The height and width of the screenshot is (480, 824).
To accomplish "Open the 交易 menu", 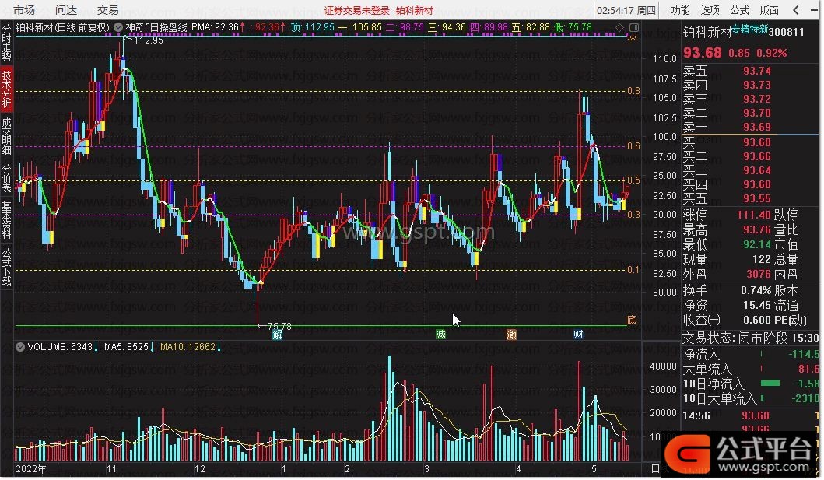I will tap(108, 10).
